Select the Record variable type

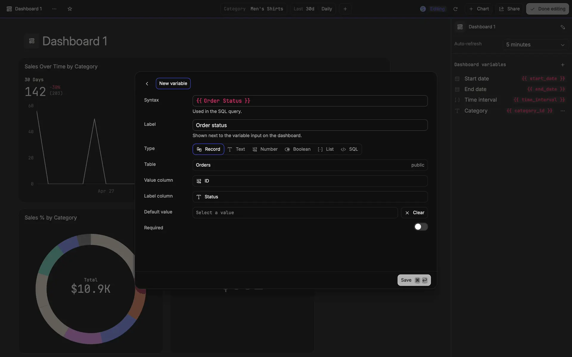tap(208, 149)
